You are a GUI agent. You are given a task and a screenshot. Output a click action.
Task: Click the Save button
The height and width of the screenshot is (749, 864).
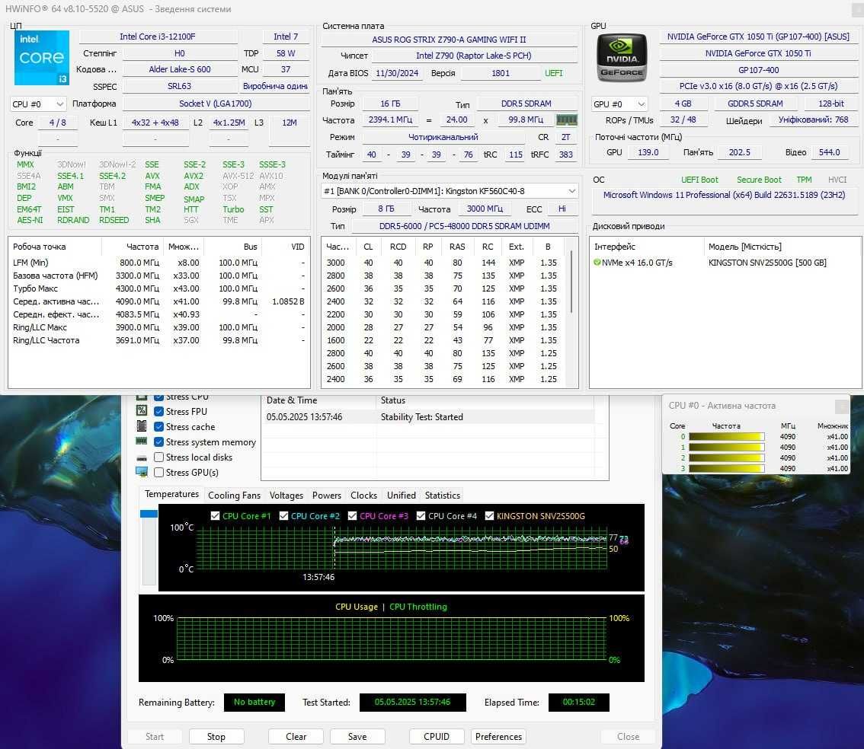[x=357, y=736]
